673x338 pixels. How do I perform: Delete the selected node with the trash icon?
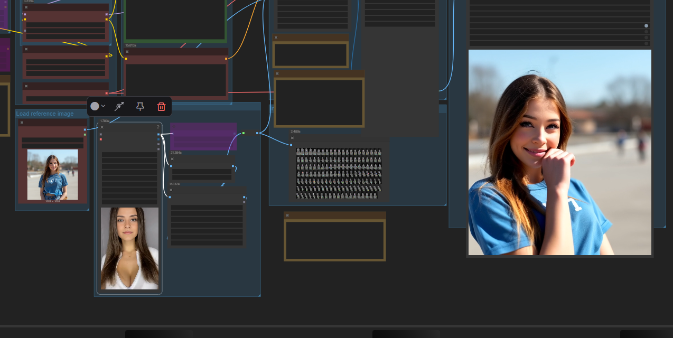161,106
